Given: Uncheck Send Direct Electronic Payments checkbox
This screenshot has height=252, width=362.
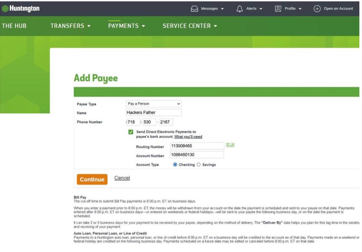Looking at the screenshot, I should (131, 132).
